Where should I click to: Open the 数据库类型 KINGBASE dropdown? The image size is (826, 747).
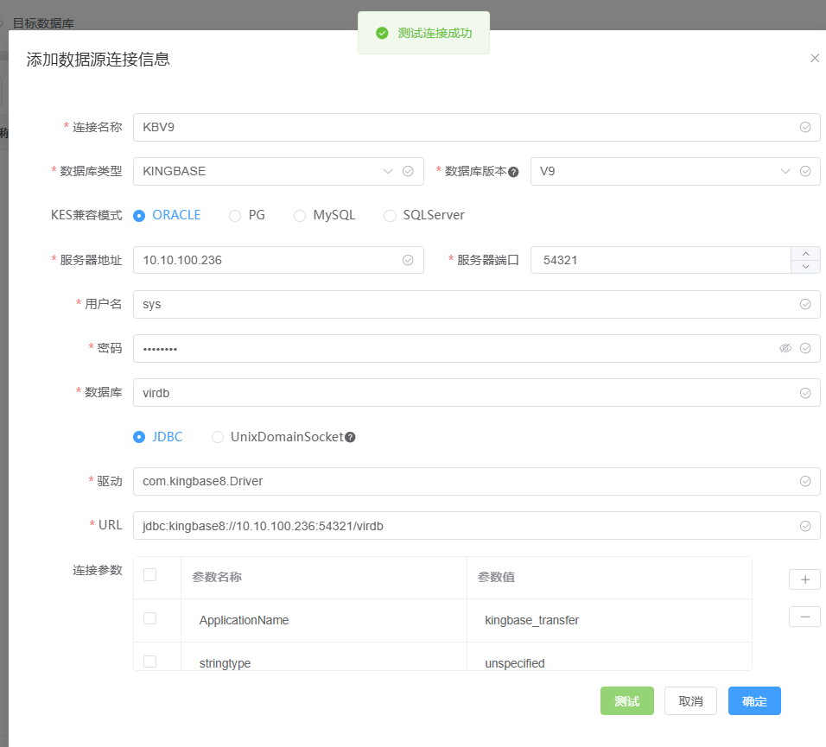278,171
